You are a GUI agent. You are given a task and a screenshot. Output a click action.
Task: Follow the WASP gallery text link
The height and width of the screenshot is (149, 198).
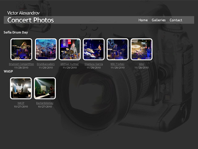[21, 103]
